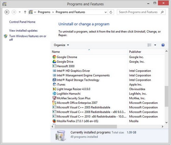Select Programs in the breadcrumb path
171x145 pixels.
click(44, 12)
